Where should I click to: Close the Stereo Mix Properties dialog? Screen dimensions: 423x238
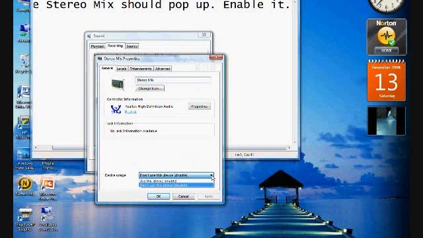(216, 58)
